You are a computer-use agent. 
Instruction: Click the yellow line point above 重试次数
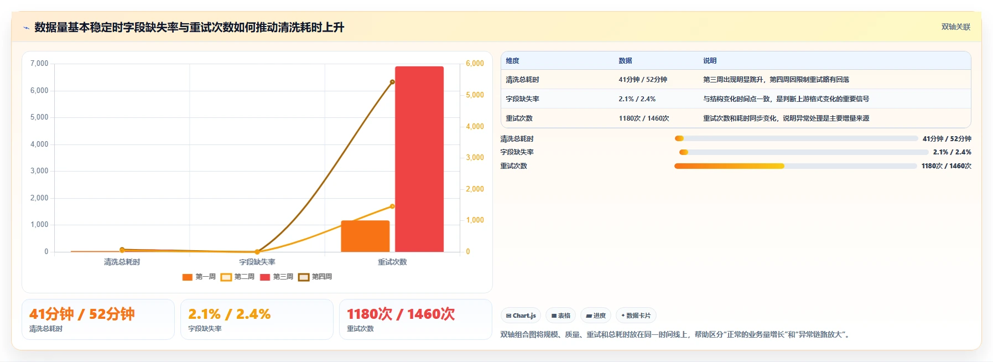click(x=392, y=206)
